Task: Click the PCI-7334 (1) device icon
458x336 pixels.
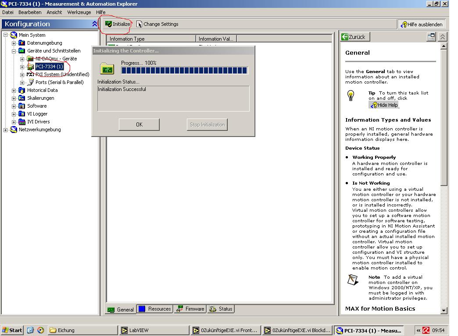Action: pos(30,67)
